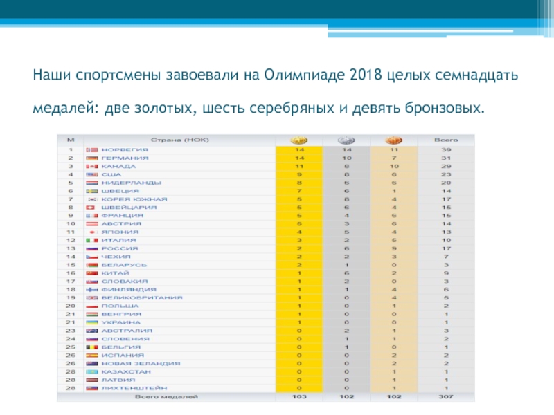Click the silver medal icon in header
The height and width of the screenshot is (415, 554).
(347, 140)
